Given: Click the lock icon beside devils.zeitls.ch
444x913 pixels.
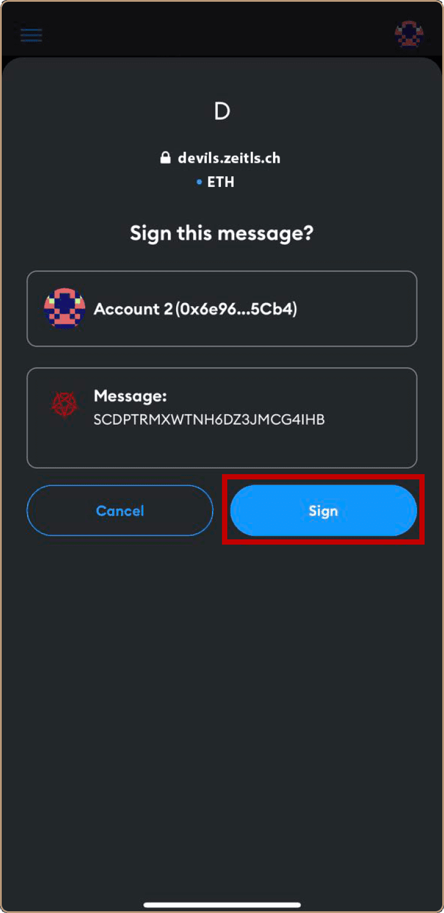Looking at the screenshot, I should pos(166,157).
